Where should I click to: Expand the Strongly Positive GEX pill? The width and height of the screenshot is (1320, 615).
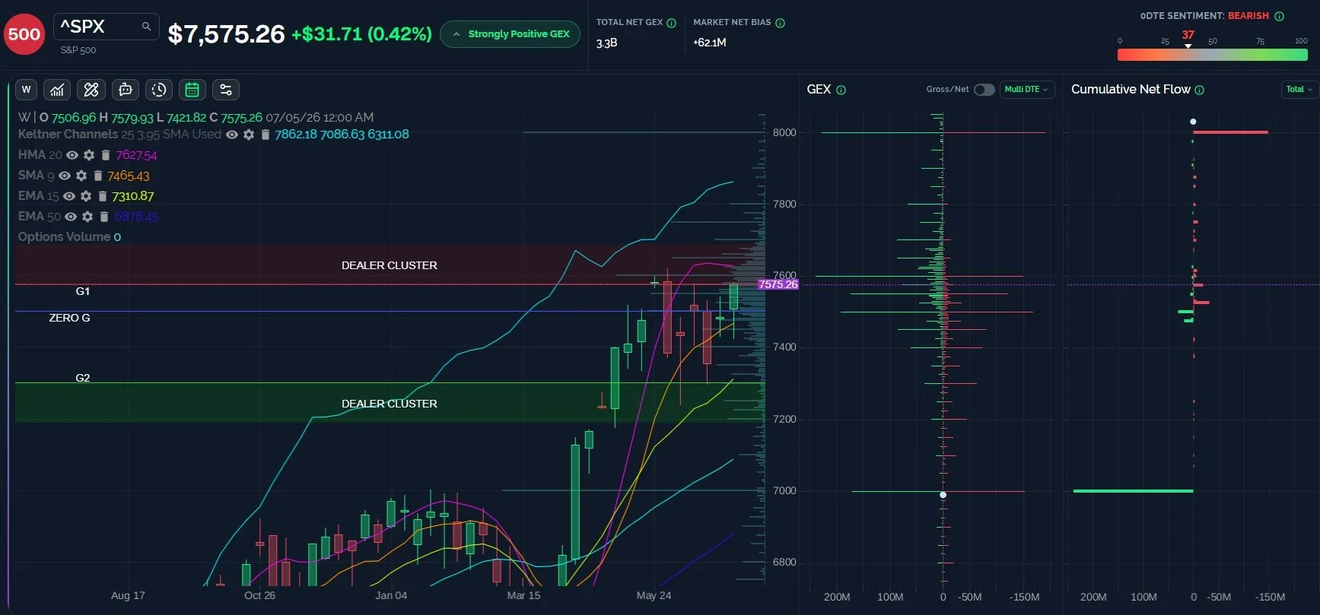(511, 34)
